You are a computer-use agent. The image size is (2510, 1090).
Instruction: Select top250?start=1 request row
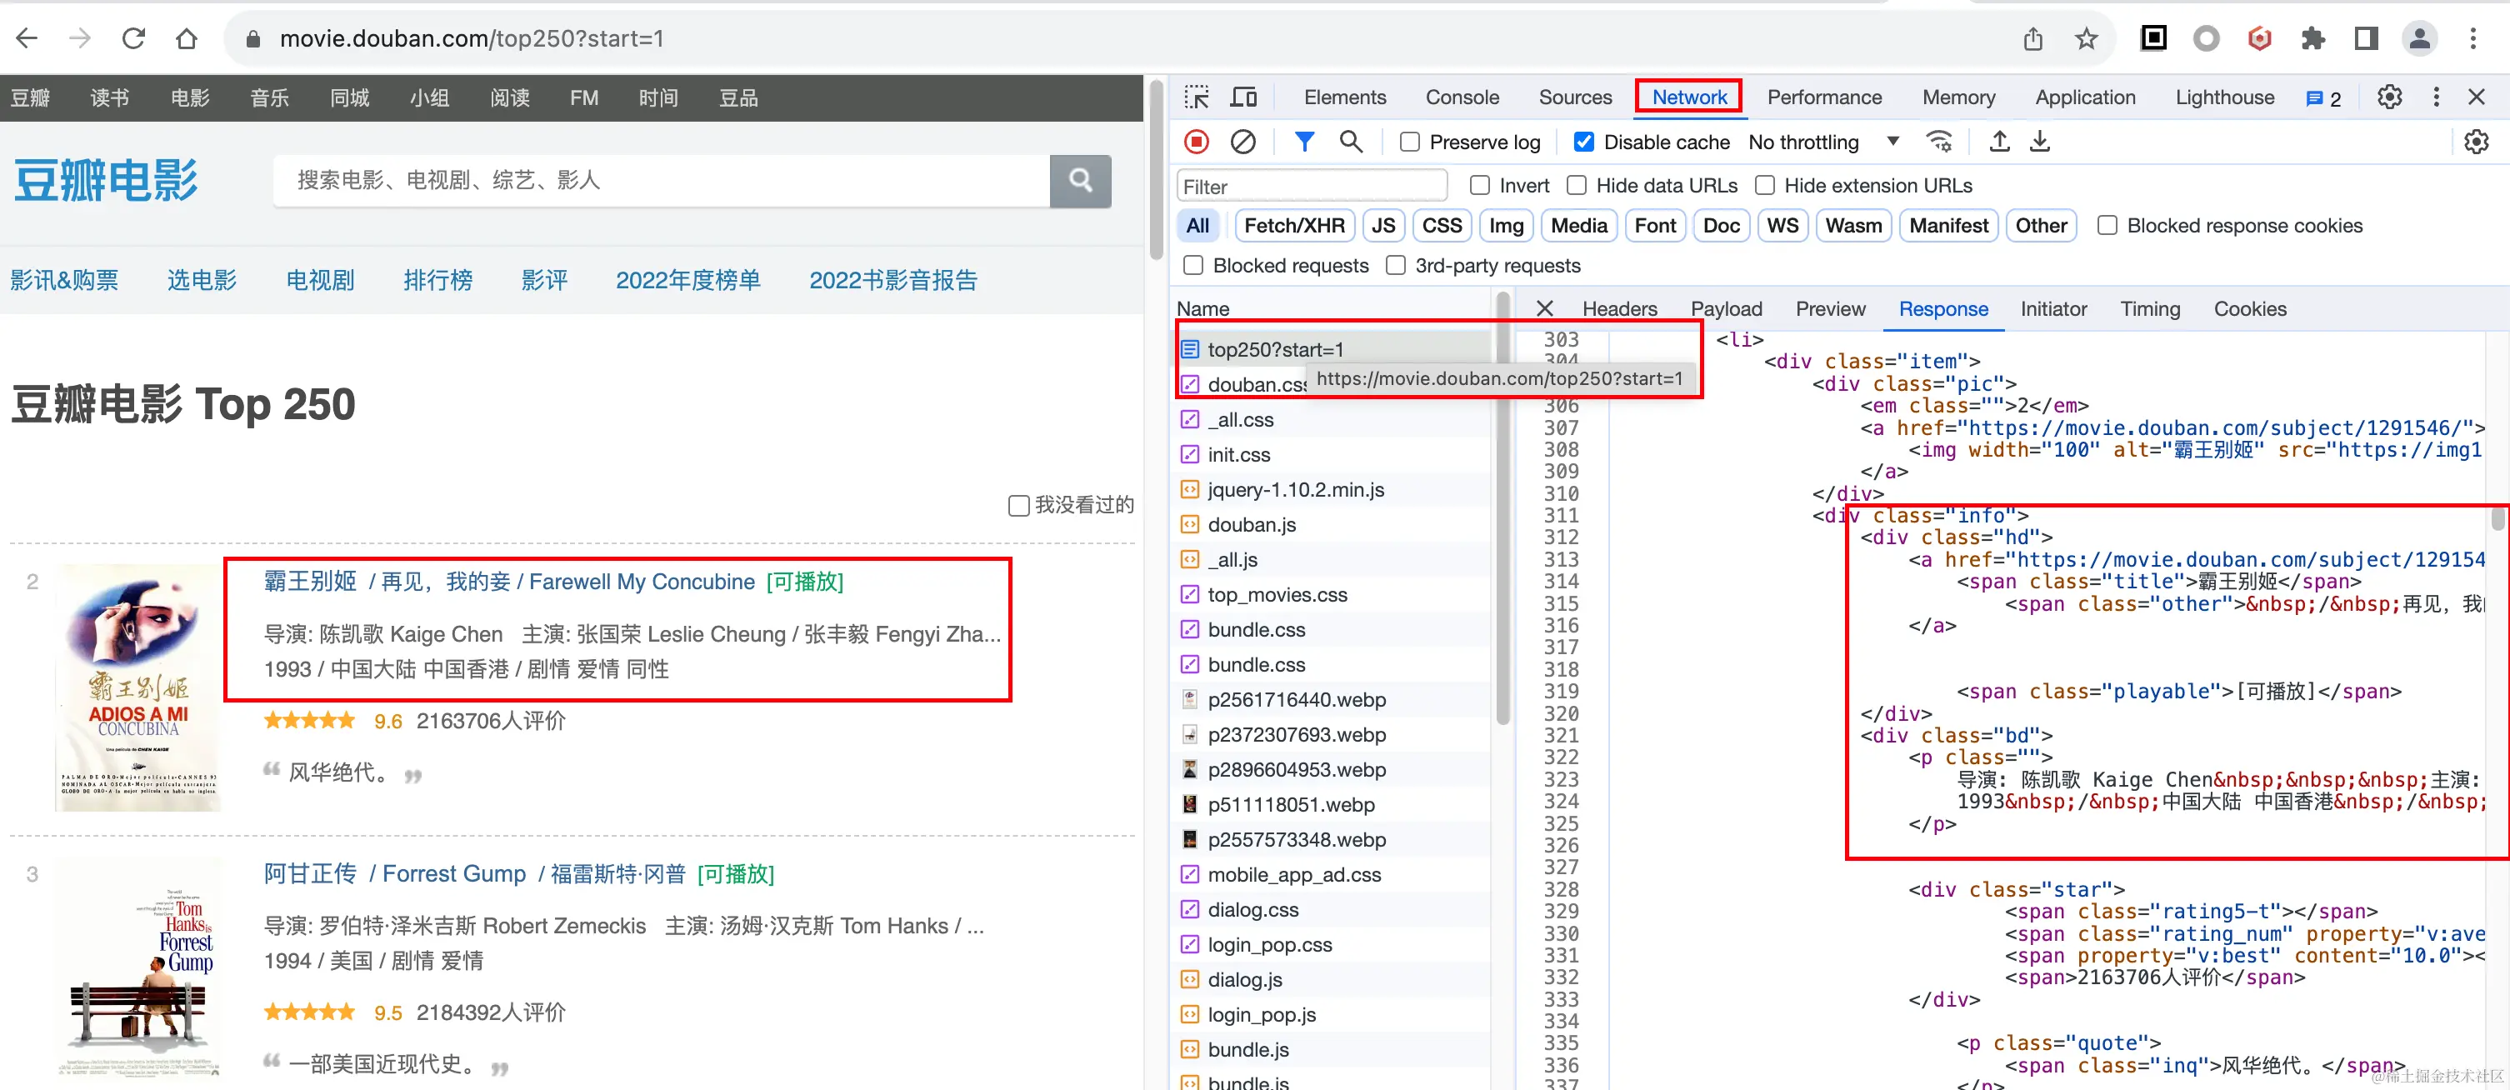click(x=1333, y=350)
